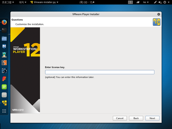Click the screen recorder camera icon

(138, 2)
